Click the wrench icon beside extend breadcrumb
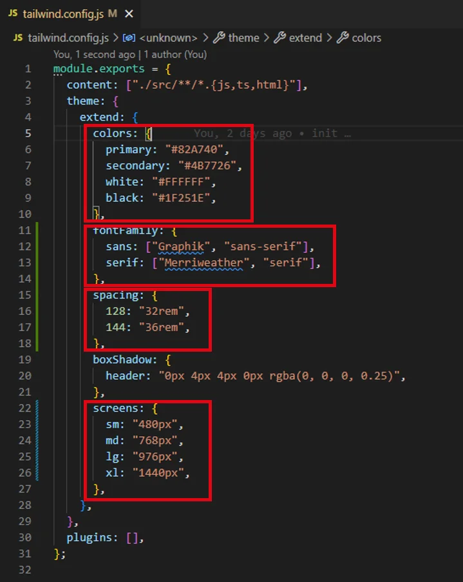The image size is (463, 582). (279, 37)
